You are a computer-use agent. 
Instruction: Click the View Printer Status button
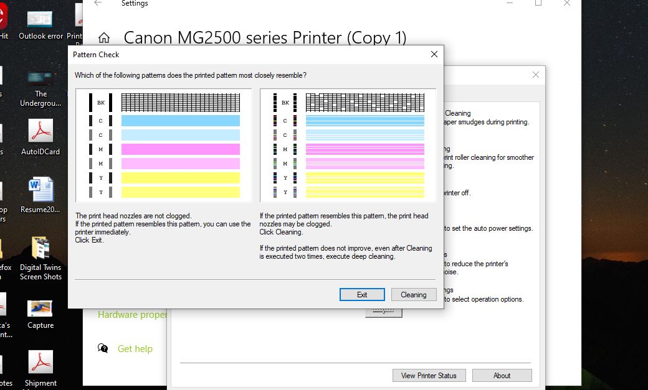(x=429, y=376)
